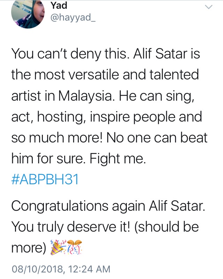Open the #ABPBH31 hashtag
The height and width of the screenshot is (279, 223).
tap(45, 180)
